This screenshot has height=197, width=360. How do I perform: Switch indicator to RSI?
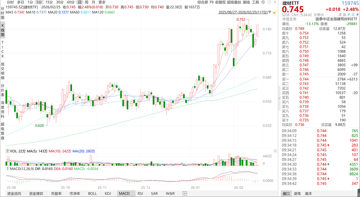[140, 194]
